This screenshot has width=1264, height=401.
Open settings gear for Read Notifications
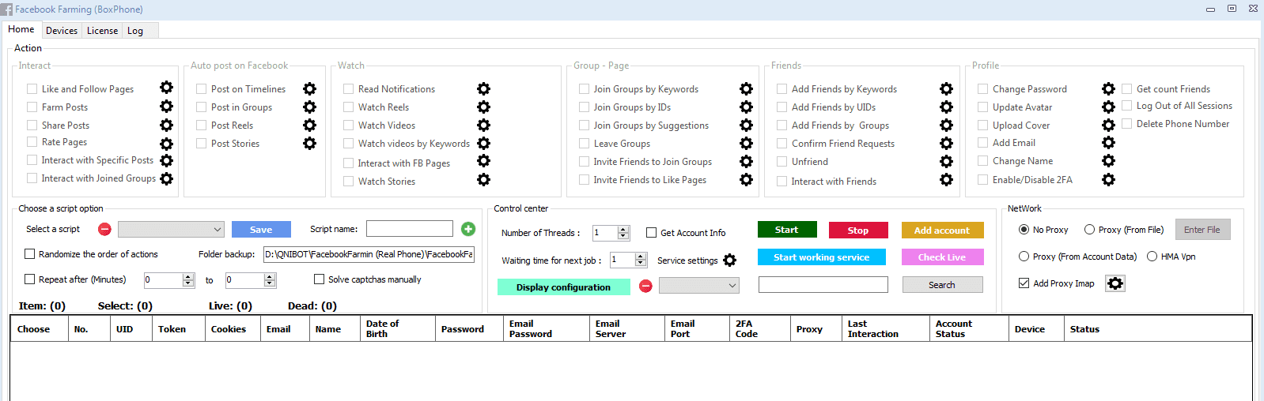pyautogui.click(x=483, y=88)
